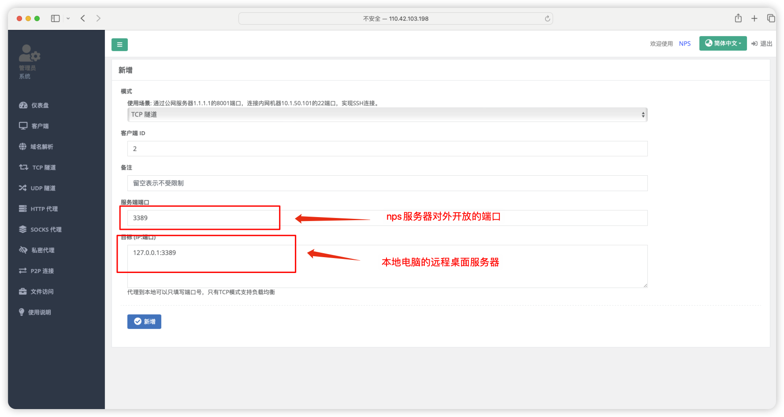Click the admin user-gear avatar icon
The width and height of the screenshot is (784, 417).
(29, 53)
